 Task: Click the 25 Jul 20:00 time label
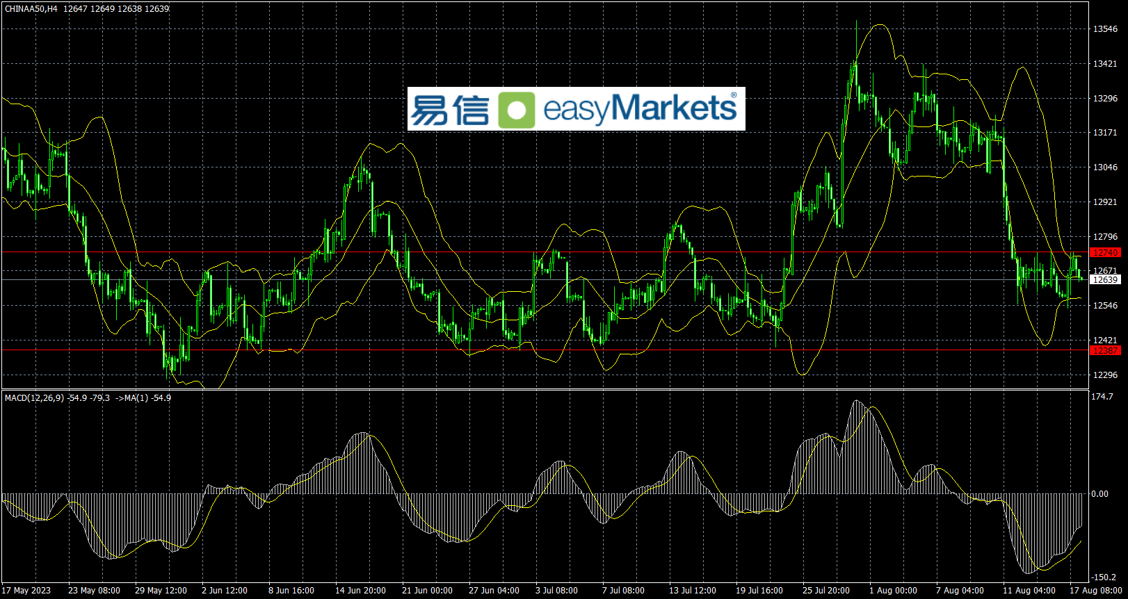tap(826, 591)
